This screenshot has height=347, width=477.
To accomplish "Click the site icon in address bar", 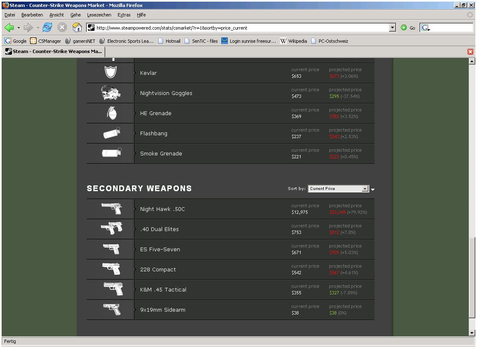I will click(x=91, y=28).
